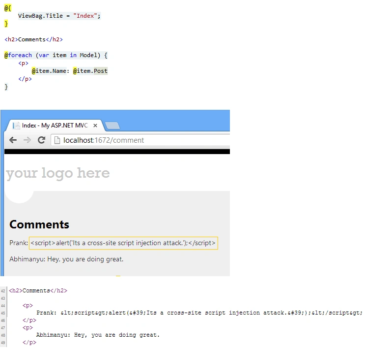The height and width of the screenshot is (349, 365).
Task: Click the <h2>Comments</h2> line in Razor view
Action: pyautogui.click(x=33, y=39)
